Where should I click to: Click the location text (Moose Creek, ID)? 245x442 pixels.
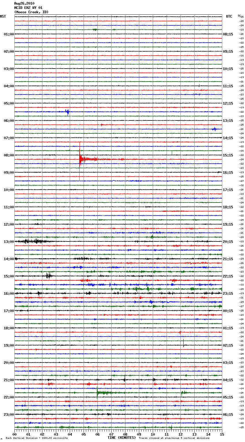31,12
